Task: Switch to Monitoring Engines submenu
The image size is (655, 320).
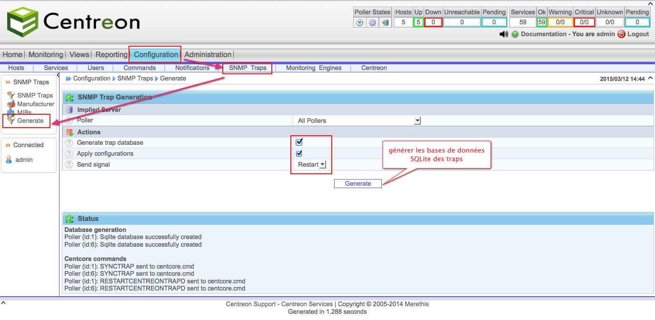Action: [x=314, y=68]
